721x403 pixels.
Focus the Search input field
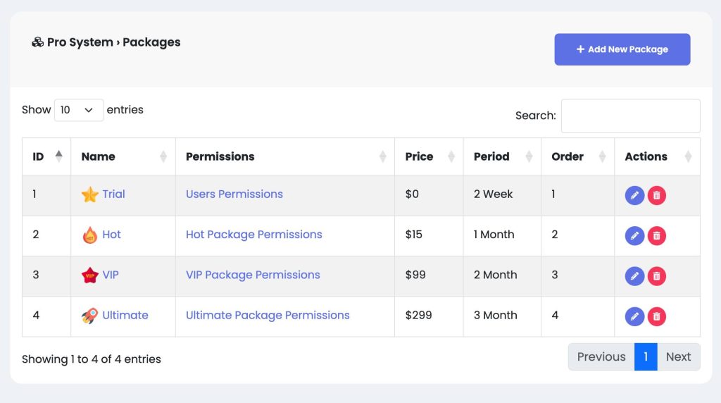coord(630,116)
